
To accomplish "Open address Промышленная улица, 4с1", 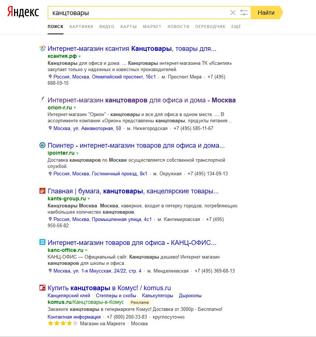I will pyautogui.click(x=103, y=219).
